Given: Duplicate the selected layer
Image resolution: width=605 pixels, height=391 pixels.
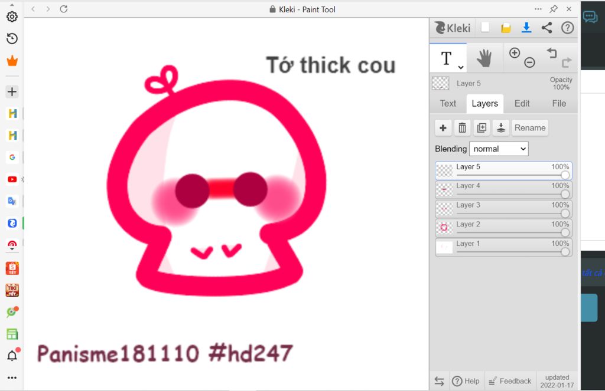Looking at the screenshot, I should point(482,128).
